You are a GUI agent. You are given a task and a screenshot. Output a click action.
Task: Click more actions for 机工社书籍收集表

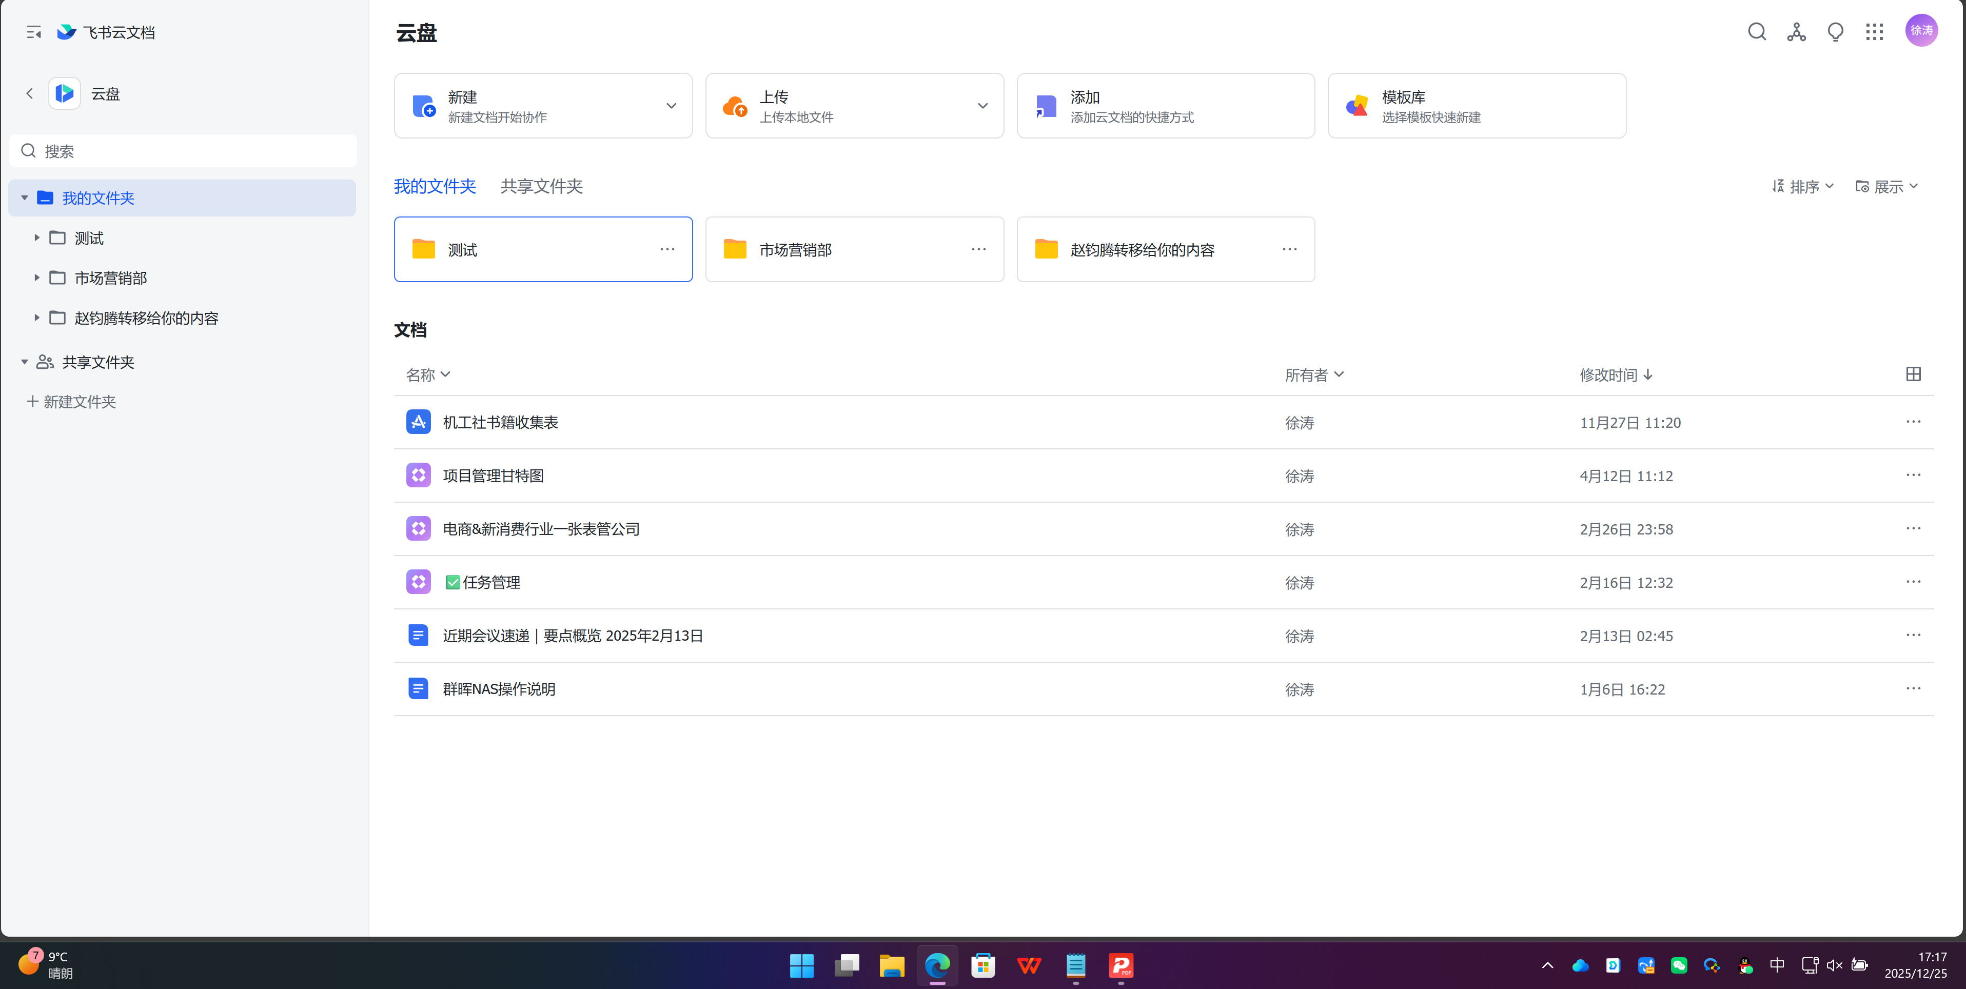(x=1913, y=422)
